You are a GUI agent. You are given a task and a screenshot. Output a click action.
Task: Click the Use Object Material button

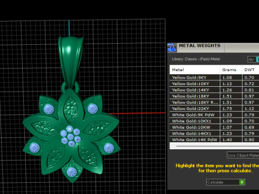pos(243,155)
